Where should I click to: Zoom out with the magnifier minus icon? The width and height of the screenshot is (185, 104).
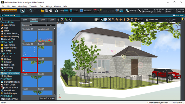117,20
